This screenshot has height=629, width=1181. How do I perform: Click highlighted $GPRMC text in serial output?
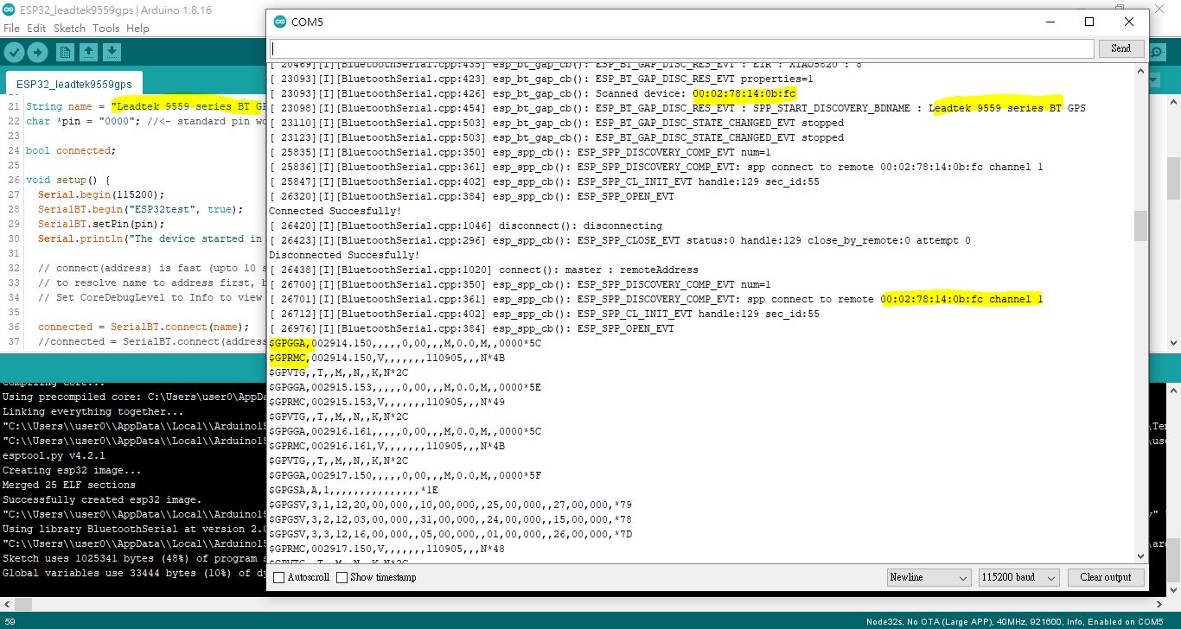[x=290, y=358]
